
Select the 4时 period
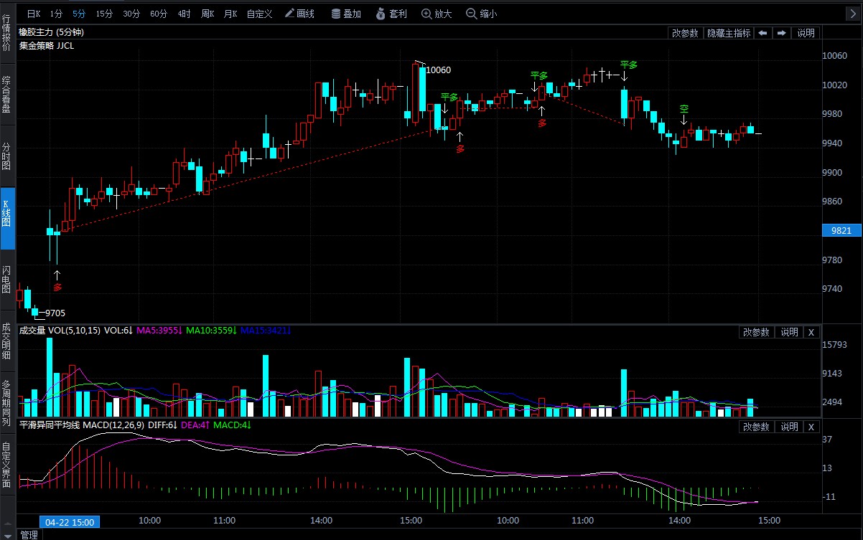[185, 14]
